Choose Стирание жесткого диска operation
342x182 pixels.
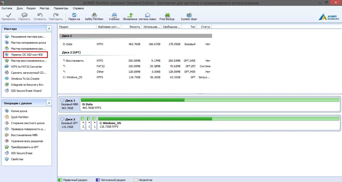[x=25, y=123]
